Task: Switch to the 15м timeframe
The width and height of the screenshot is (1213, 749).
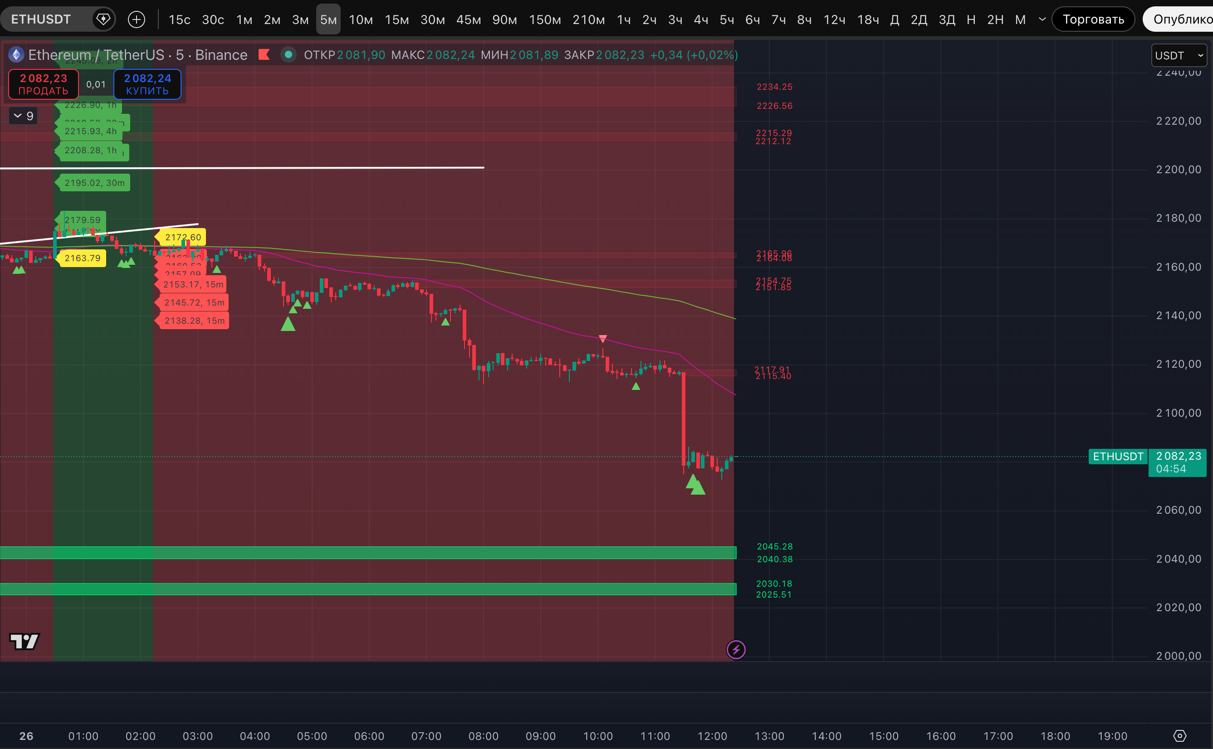Action: click(396, 19)
